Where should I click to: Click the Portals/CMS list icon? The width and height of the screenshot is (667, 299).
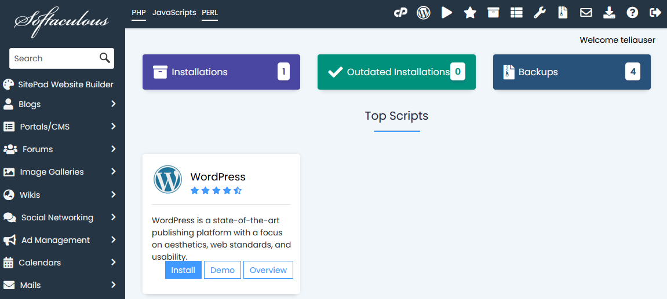pyautogui.click(x=9, y=127)
